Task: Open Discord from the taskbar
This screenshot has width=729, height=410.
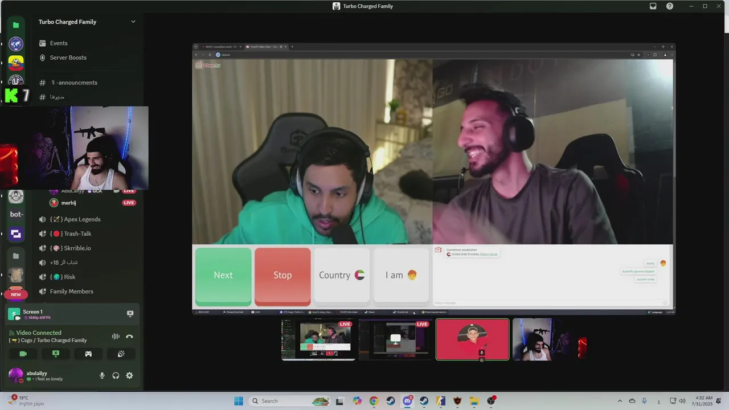Action: pos(407,401)
